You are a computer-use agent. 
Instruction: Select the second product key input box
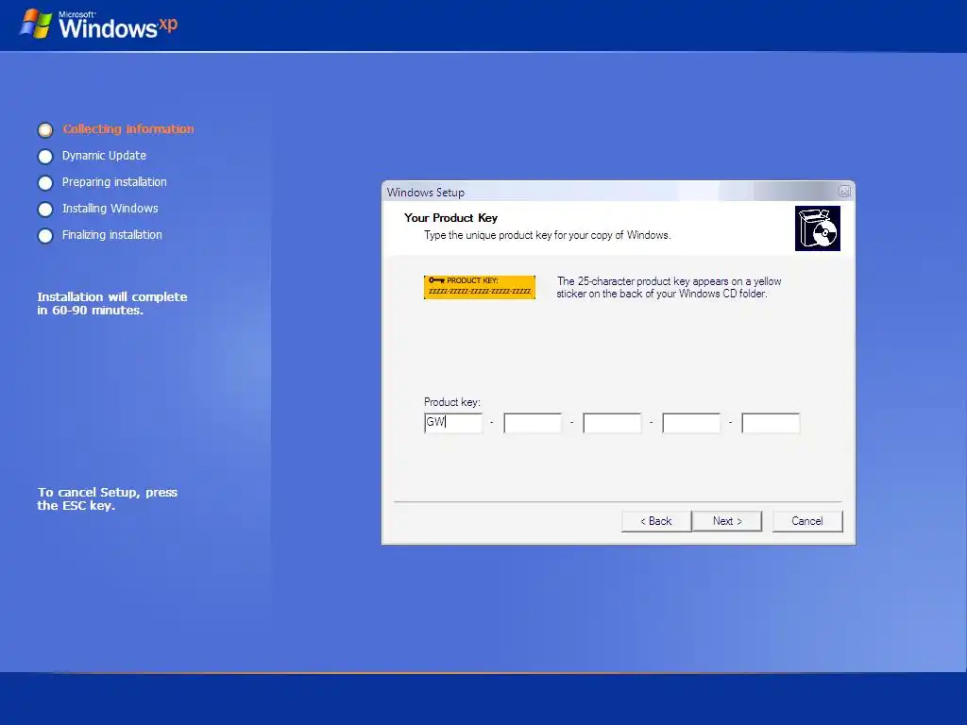(533, 423)
